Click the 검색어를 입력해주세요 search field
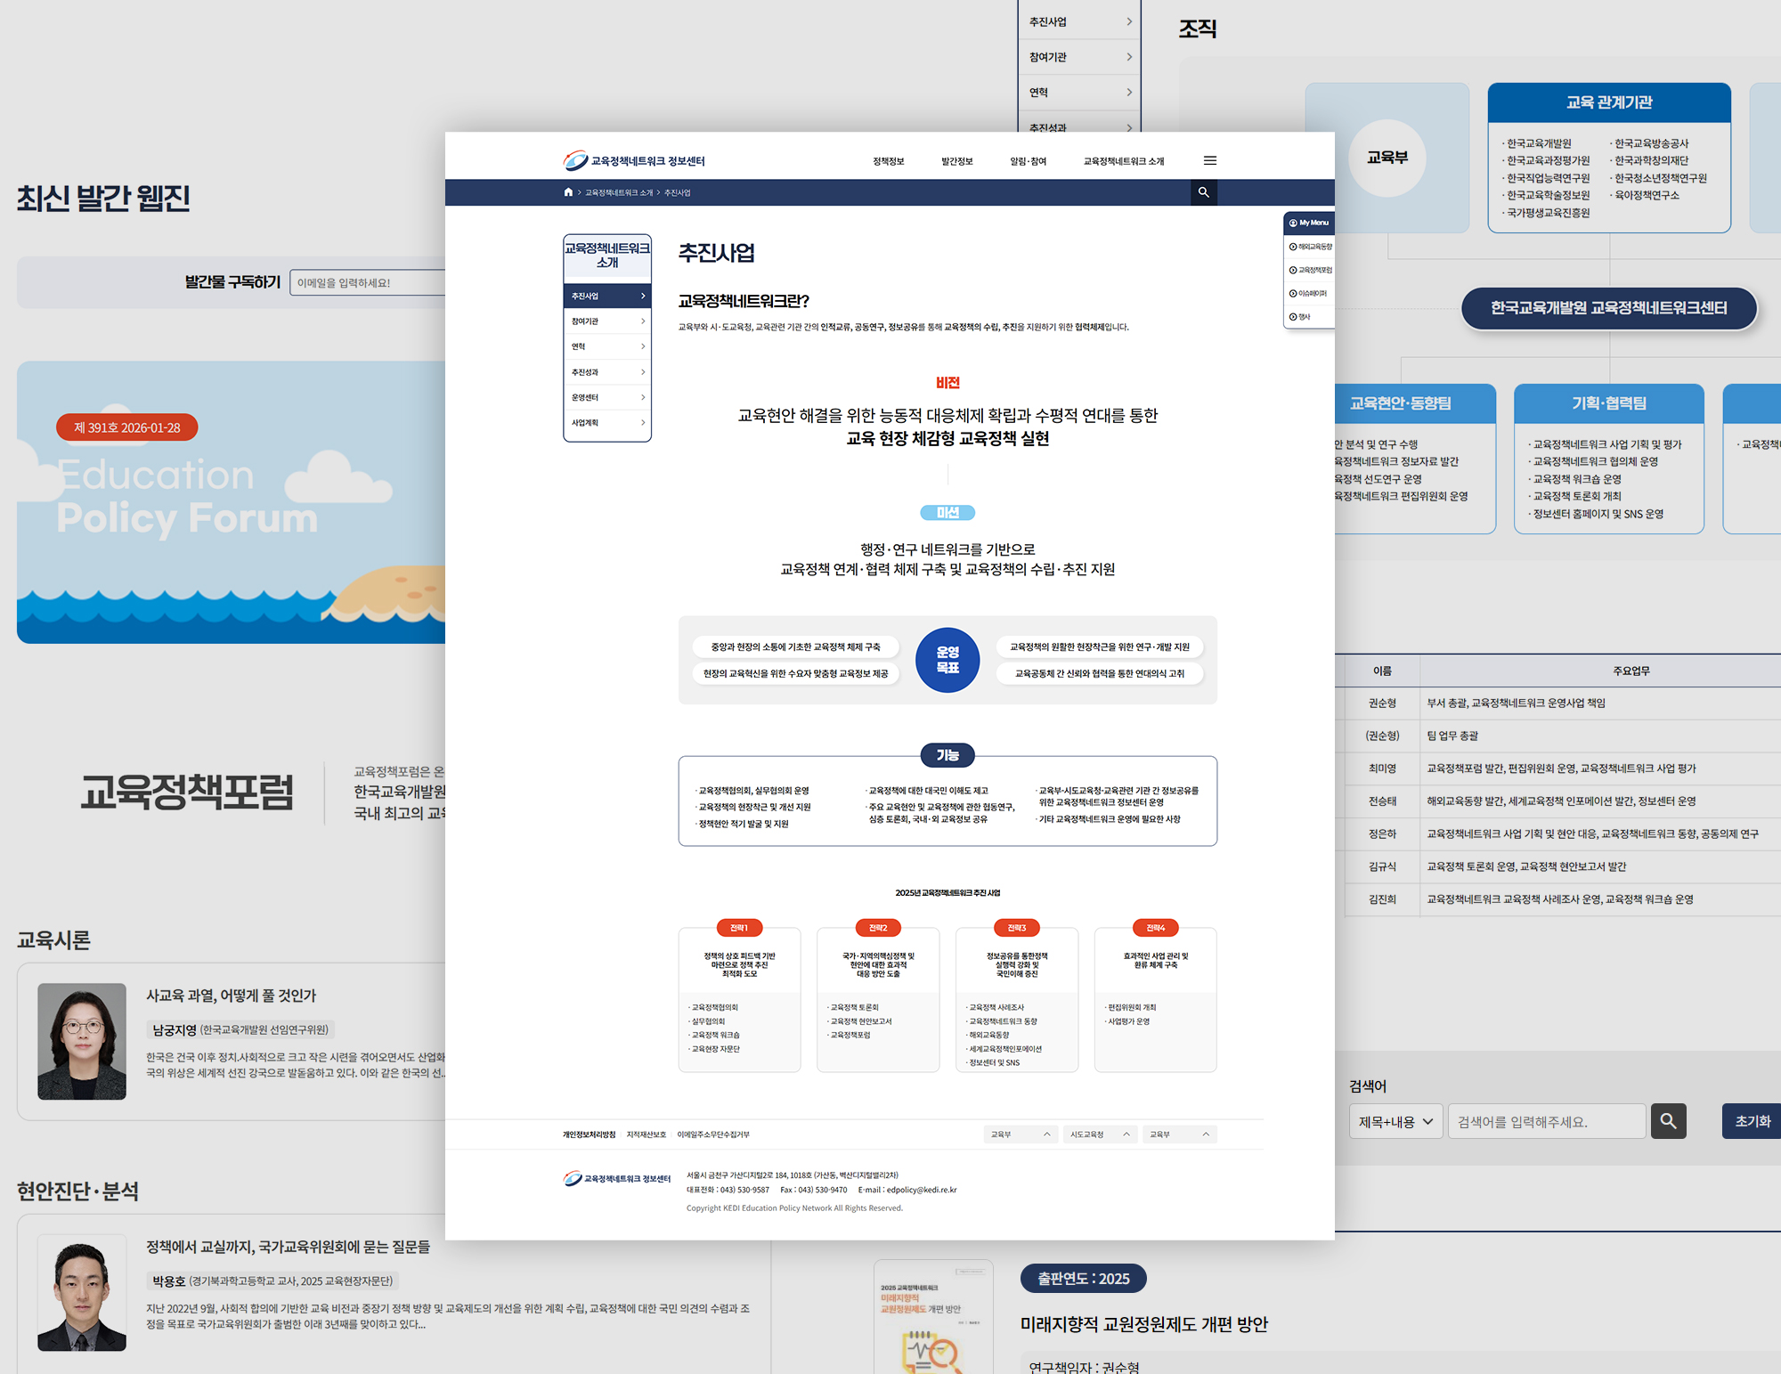 [1547, 1122]
